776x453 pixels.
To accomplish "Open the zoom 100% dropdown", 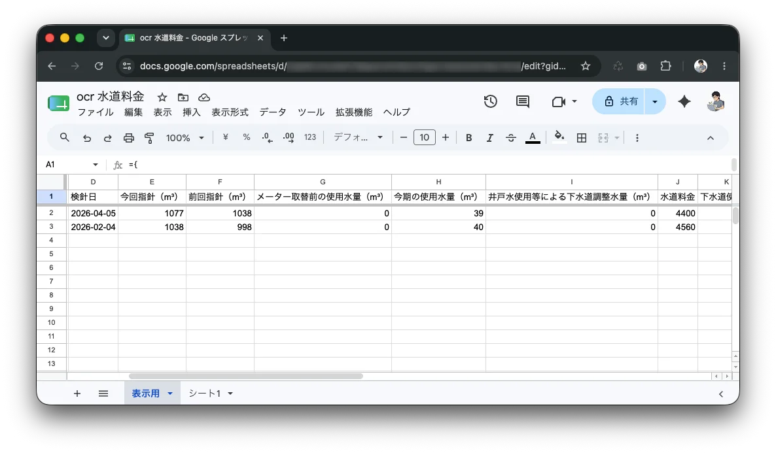I will coord(185,138).
